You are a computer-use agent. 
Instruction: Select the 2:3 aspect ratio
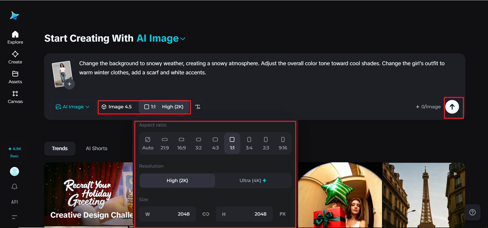[x=266, y=143]
